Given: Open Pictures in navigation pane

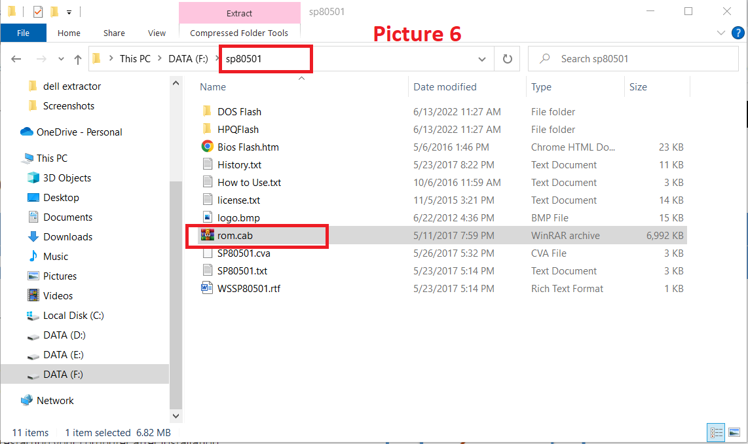Looking at the screenshot, I should [x=52, y=276].
